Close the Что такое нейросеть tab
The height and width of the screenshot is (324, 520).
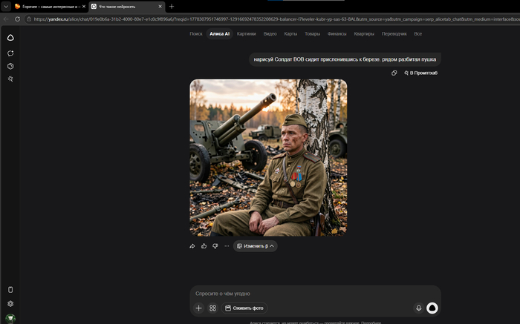(160, 6)
